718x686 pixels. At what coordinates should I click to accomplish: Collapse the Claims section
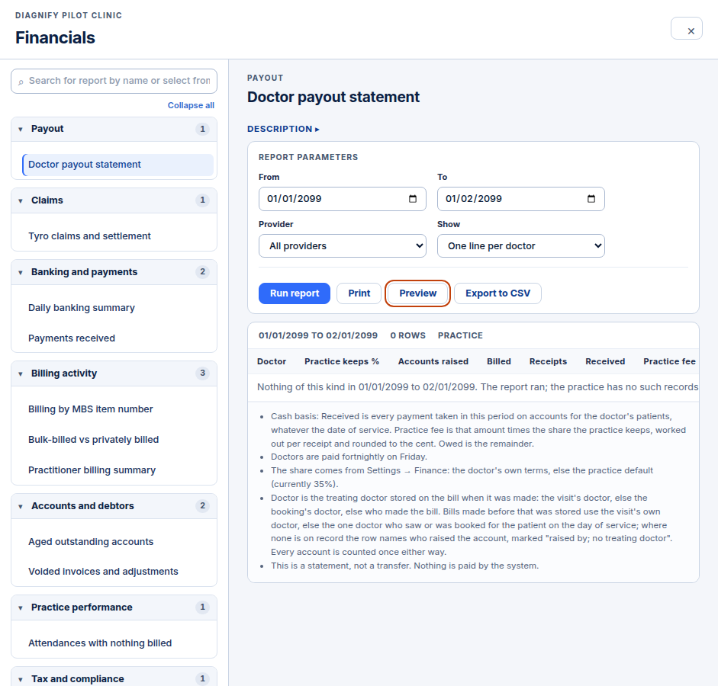tap(114, 200)
